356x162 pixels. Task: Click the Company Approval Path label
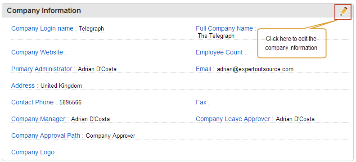click(x=47, y=135)
